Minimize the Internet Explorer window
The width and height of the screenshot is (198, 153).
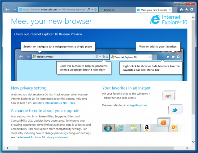[x=177, y=4]
